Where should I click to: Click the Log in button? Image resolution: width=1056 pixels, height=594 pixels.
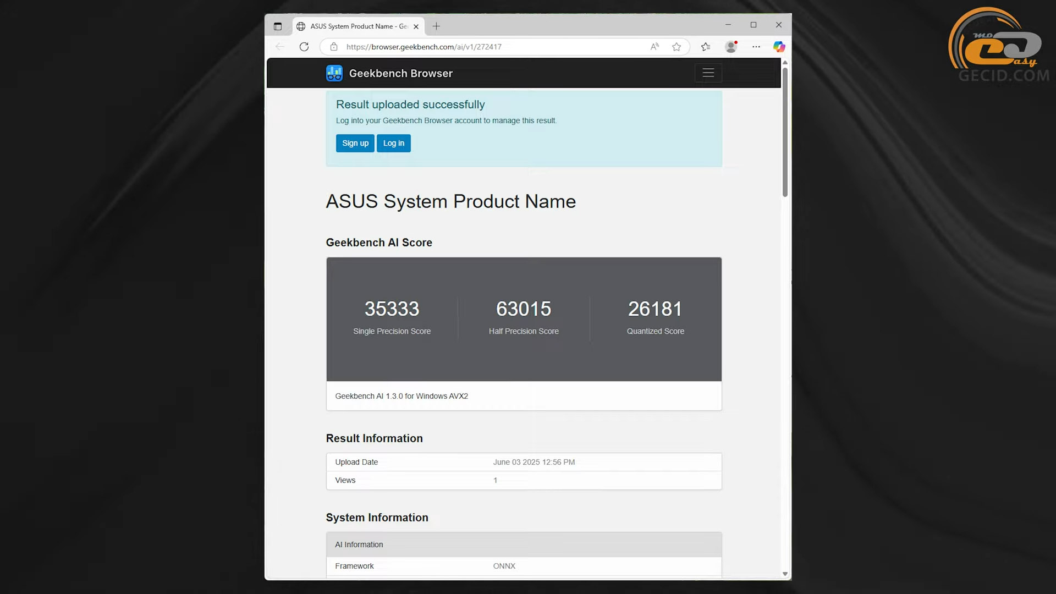tap(394, 143)
